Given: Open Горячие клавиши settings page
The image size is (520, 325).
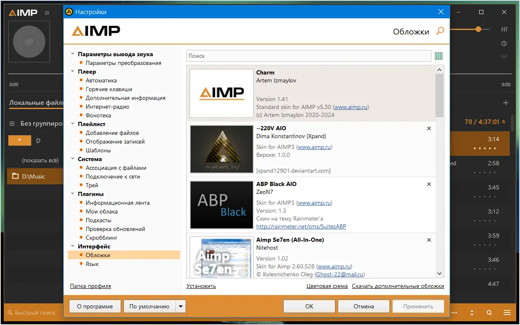Looking at the screenshot, I should pos(109,89).
